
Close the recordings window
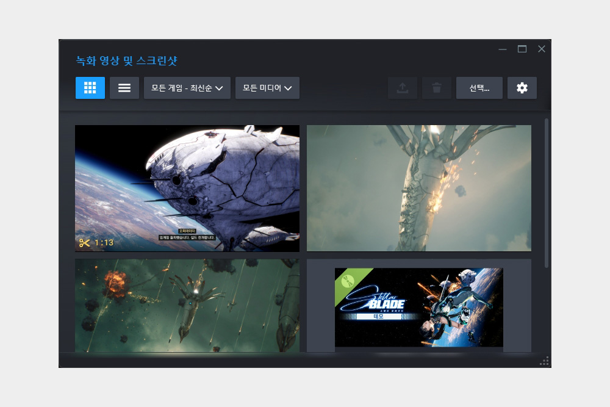(x=542, y=49)
